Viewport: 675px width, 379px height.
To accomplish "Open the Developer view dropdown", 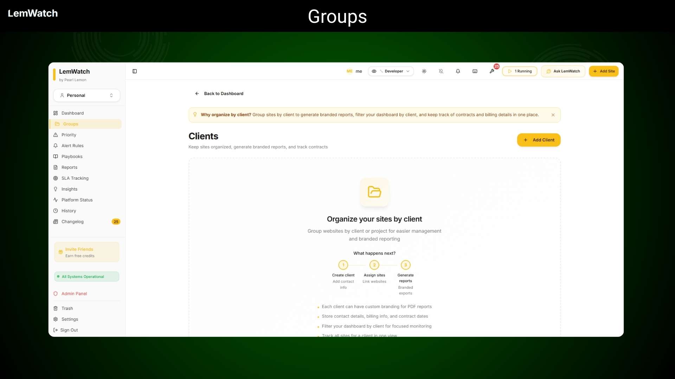I will 391,71.
